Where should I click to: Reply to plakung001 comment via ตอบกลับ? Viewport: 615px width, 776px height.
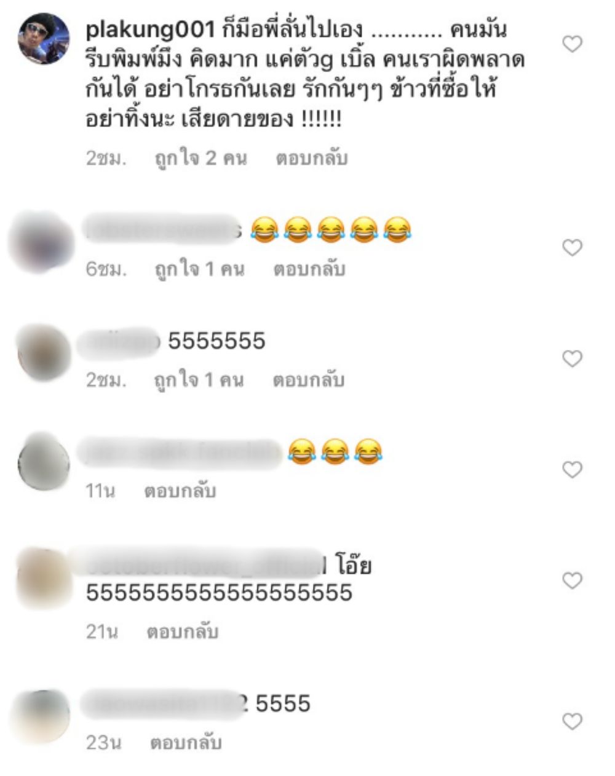pyautogui.click(x=312, y=159)
